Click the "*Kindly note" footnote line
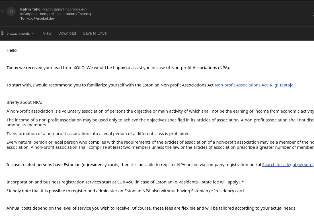Viewport: 314px width, 219px height. (x=126, y=191)
